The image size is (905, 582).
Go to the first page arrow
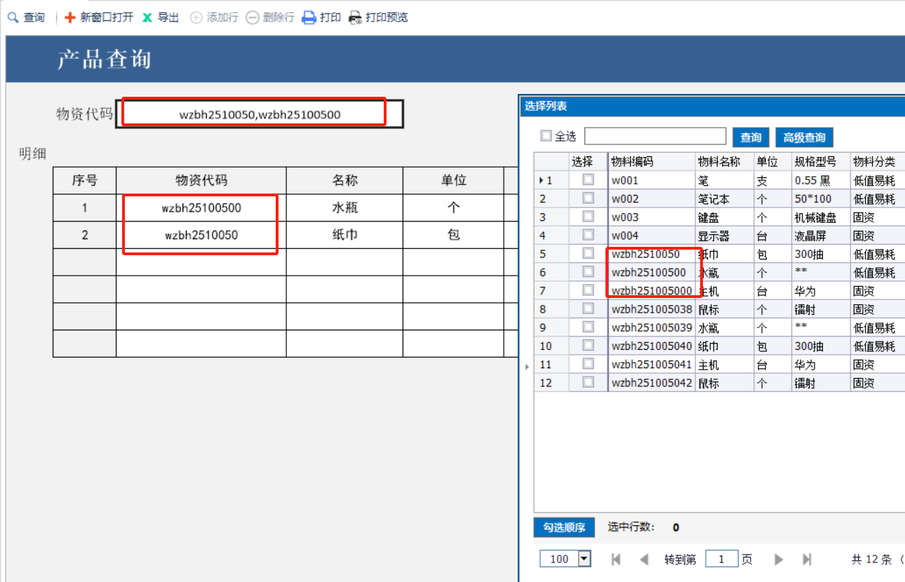[x=616, y=559]
